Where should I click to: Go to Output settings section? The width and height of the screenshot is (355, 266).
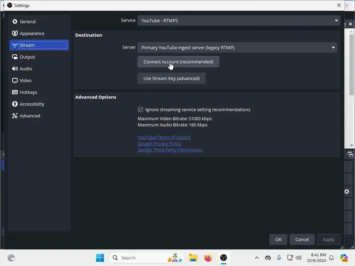39,57
